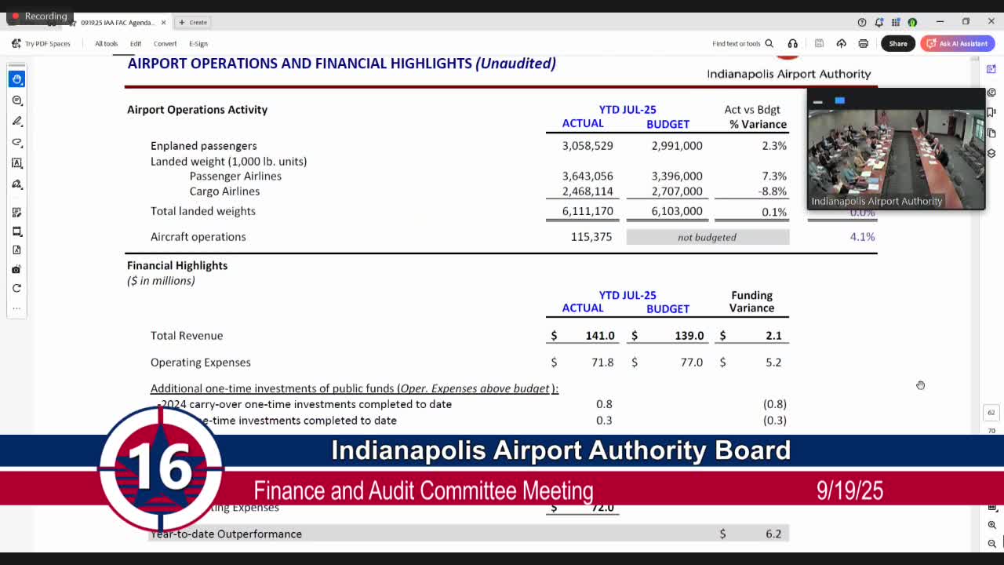Click the Fill form edit icon
Viewport: 1004px width, 565px height.
tap(16, 213)
